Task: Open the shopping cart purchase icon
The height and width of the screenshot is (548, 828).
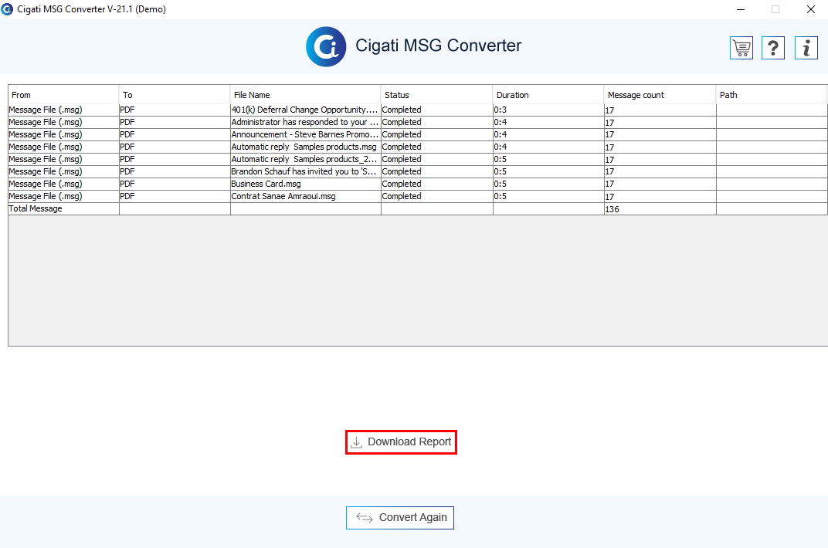Action: (741, 48)
